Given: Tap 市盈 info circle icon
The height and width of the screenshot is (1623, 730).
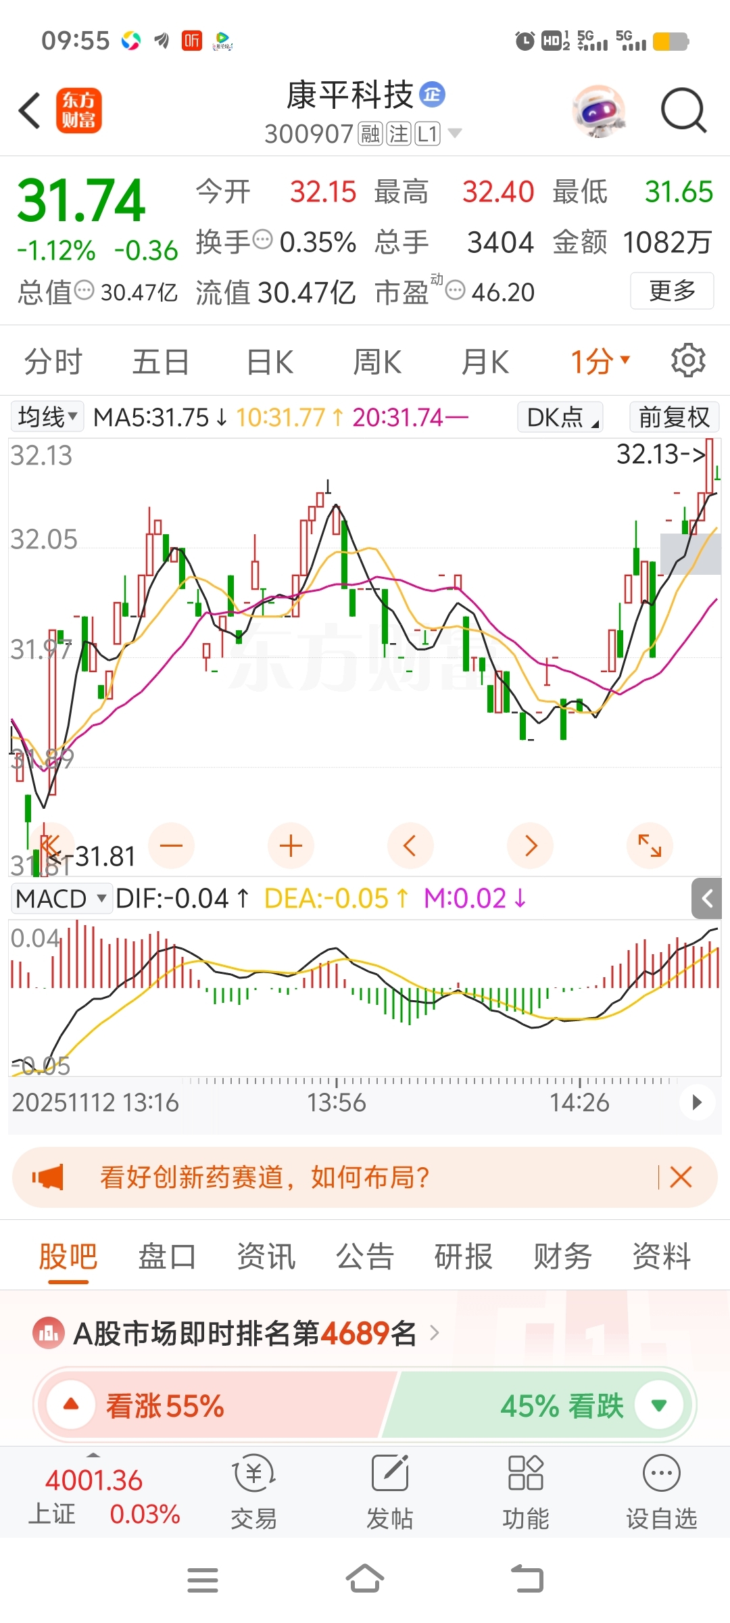Looking at the screenshot, I should (x=456, y=290).
